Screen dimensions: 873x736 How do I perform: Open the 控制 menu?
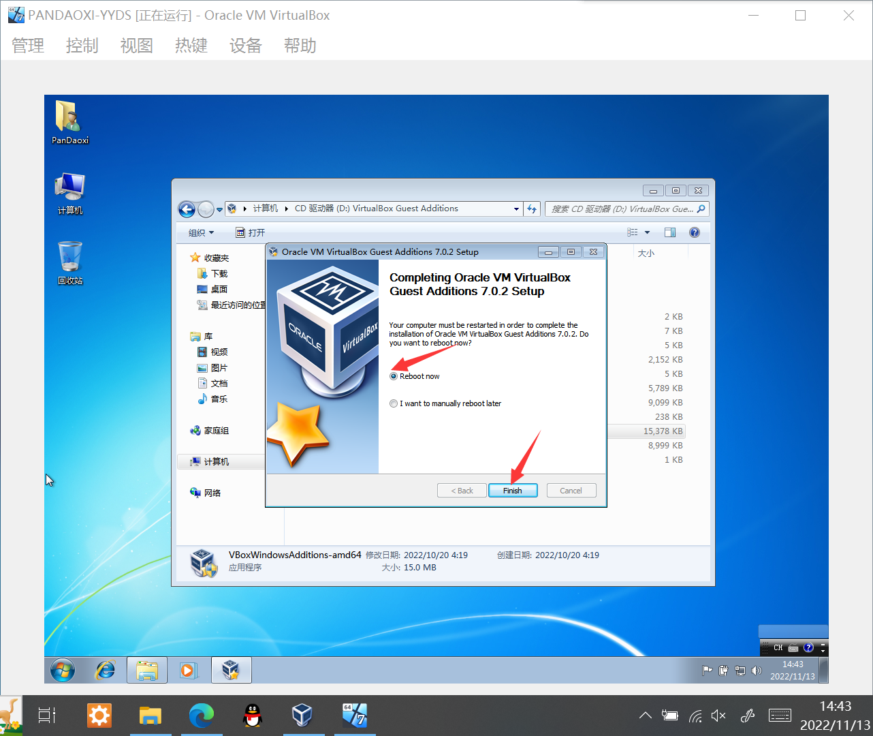pos(82,46)
